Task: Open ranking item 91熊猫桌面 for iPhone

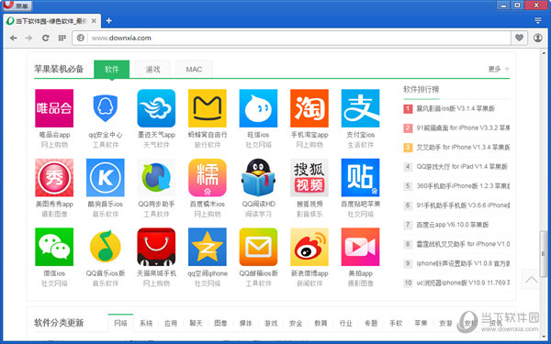Action: click(463, 128)
